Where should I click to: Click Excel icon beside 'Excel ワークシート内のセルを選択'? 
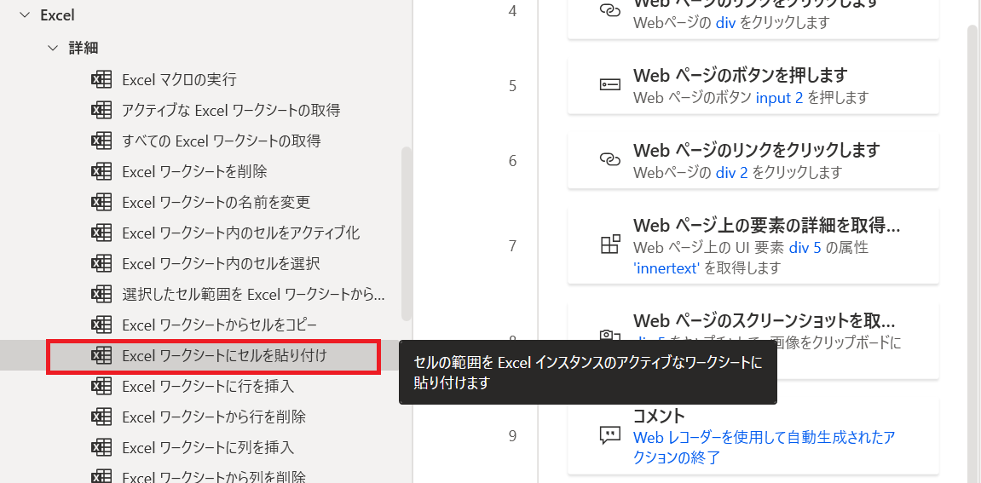click(101, 263)
